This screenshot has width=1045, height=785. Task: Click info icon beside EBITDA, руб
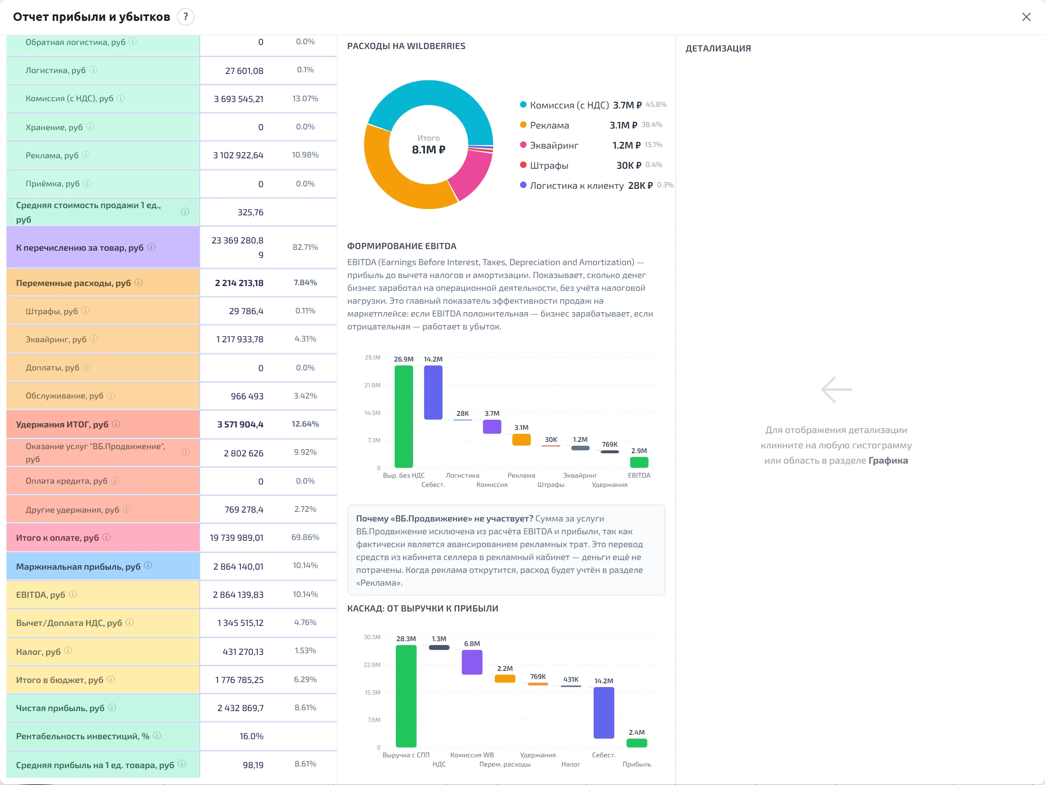[x=73, y=594]
